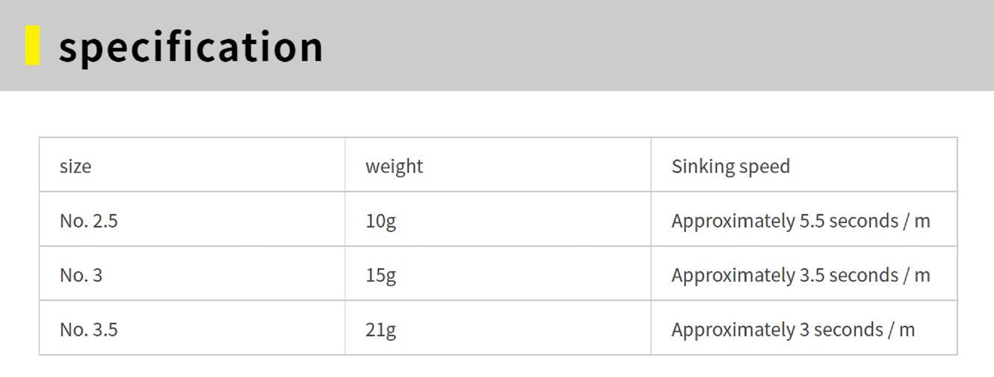
Task: Click the "21g" weight value
Action: point(381,330)
